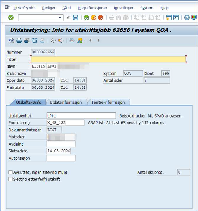The width and height of the screenshot is (198, 211).
Task: Click the green Enter checkmark icon
Action: (11, 18)
